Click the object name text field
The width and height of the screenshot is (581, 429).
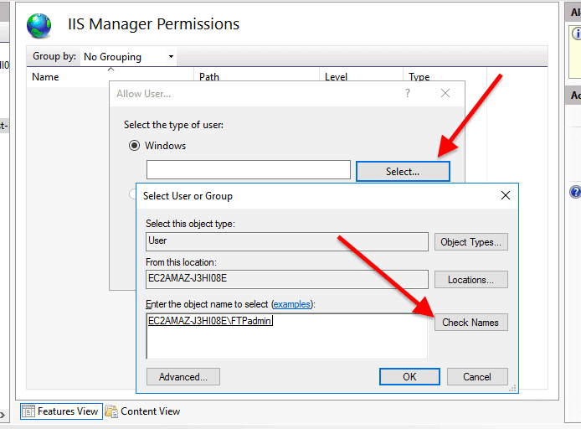coord(287,337)
